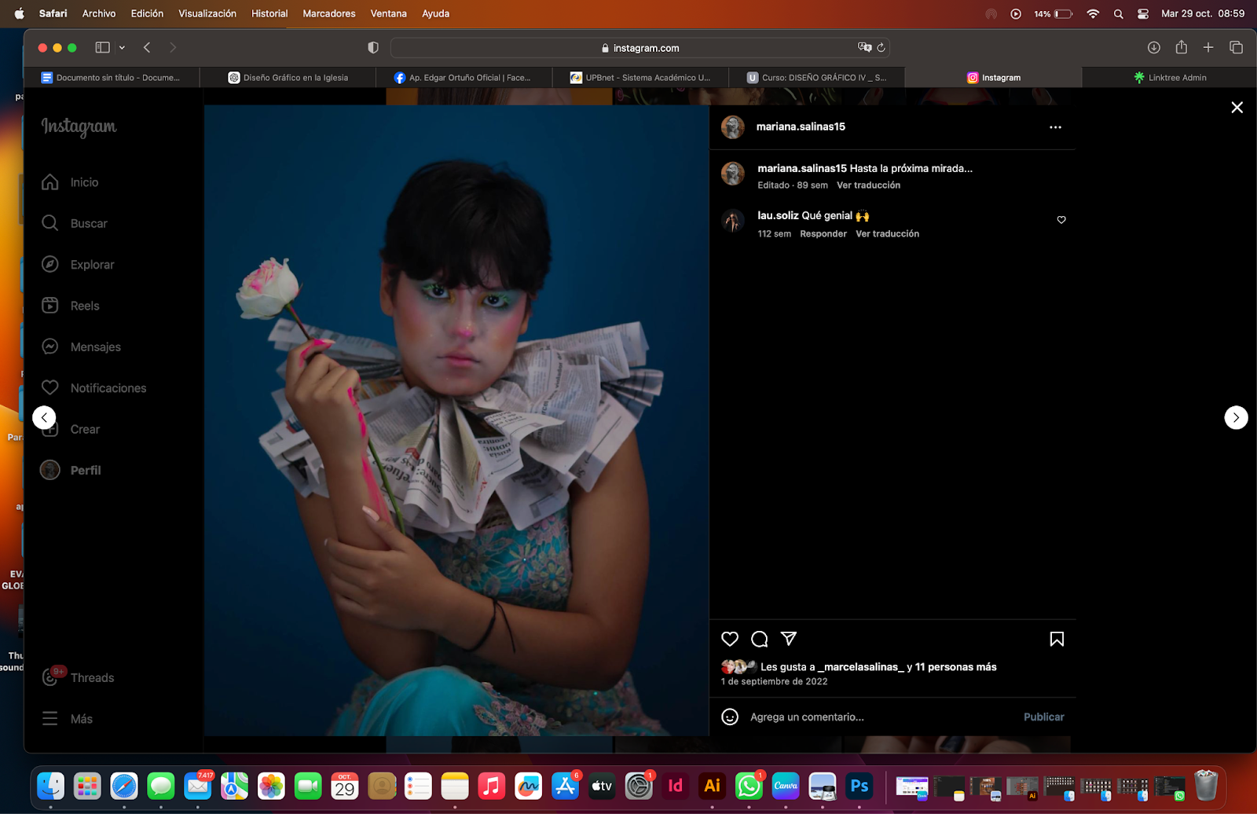Viewport: 1257px width, 814px height.
Task: Open Buscar search in the sidebar
Action: (x=75, y=223)
